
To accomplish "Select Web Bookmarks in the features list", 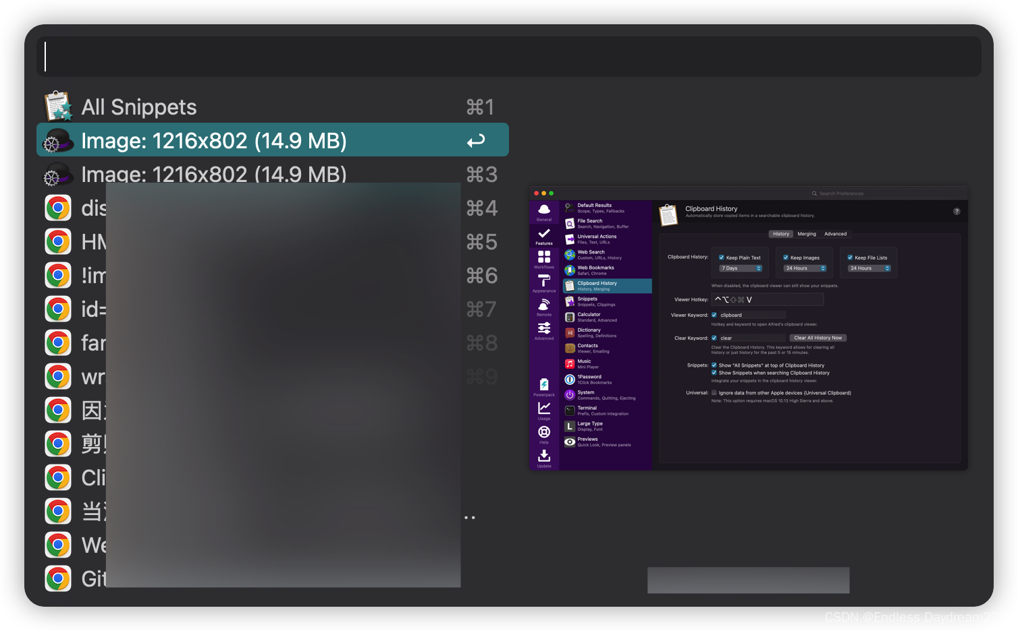I will click(607, 270).
